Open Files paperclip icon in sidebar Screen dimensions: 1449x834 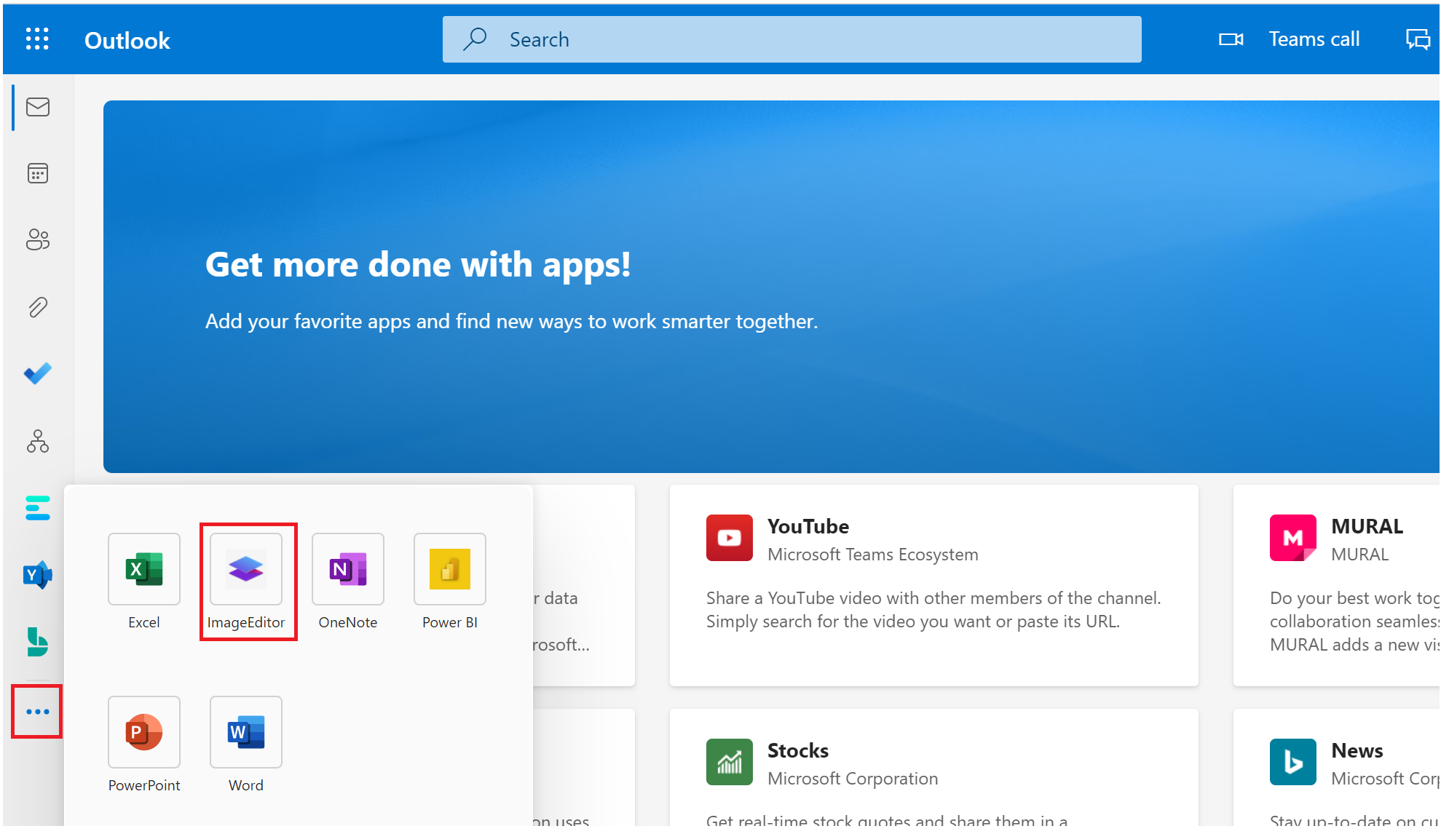(x=38, y=307)
